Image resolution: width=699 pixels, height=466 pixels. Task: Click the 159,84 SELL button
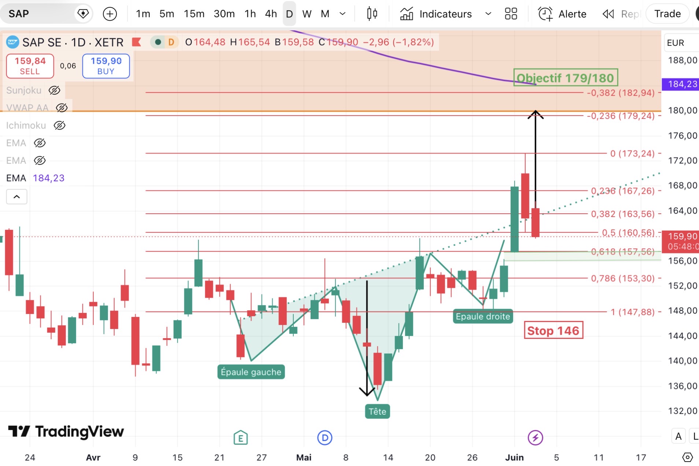[30, 66]
